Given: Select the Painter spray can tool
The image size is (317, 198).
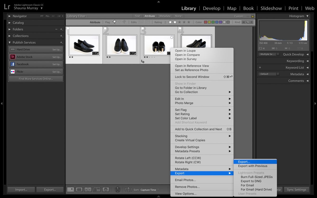Looking at the screenshot, I should 118,190.
